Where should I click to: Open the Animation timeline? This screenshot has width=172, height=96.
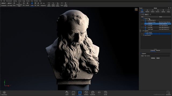[86, 93]
